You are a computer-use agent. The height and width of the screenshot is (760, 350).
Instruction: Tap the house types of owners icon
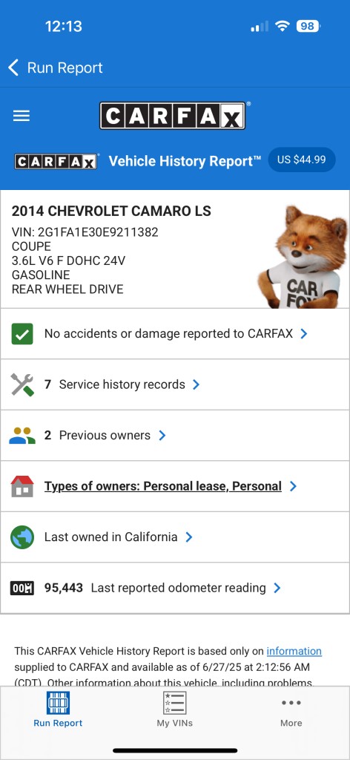pos(22,486)
